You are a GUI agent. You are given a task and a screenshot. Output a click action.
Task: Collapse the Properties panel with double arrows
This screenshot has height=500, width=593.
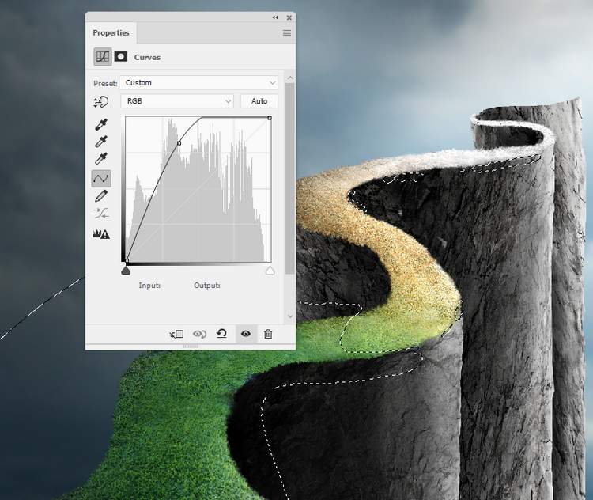point(275,17)
